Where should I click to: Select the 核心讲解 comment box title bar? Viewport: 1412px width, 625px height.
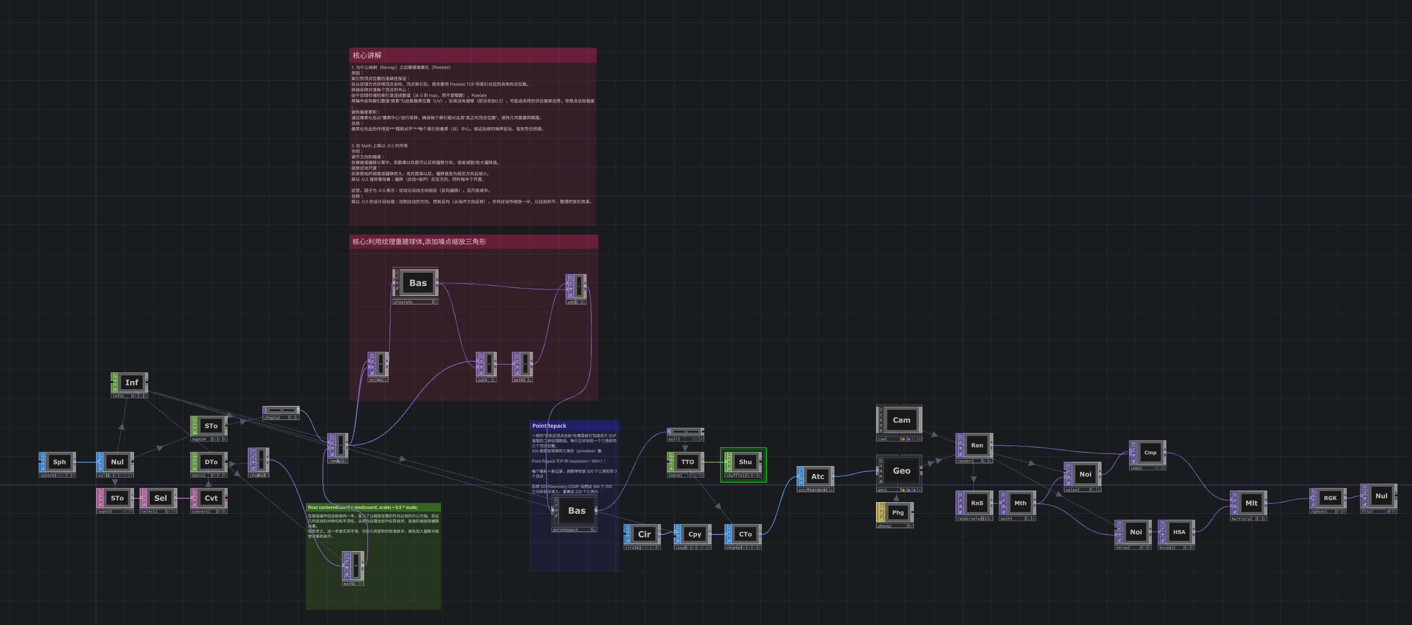click(472, 55)
